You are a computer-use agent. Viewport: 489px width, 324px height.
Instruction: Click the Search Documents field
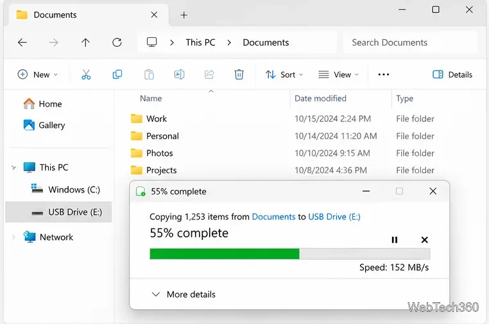(x=409, y=42)
